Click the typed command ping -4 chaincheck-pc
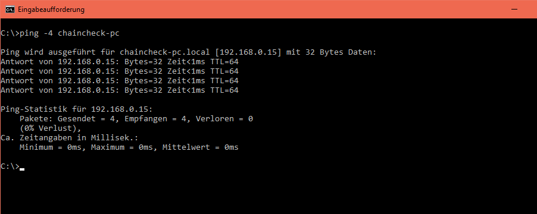 pos(70,33)
